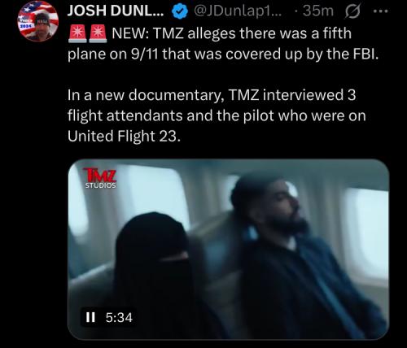The width and height of the screenshot is (407, 348).
Task: Click the first red siren emoji
Action: pyautogui.click(x=78, y=33)
